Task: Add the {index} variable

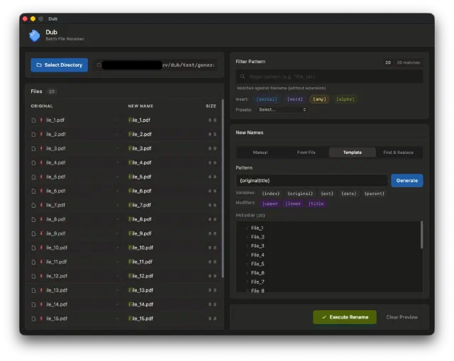Action: [x=271, y=194]
